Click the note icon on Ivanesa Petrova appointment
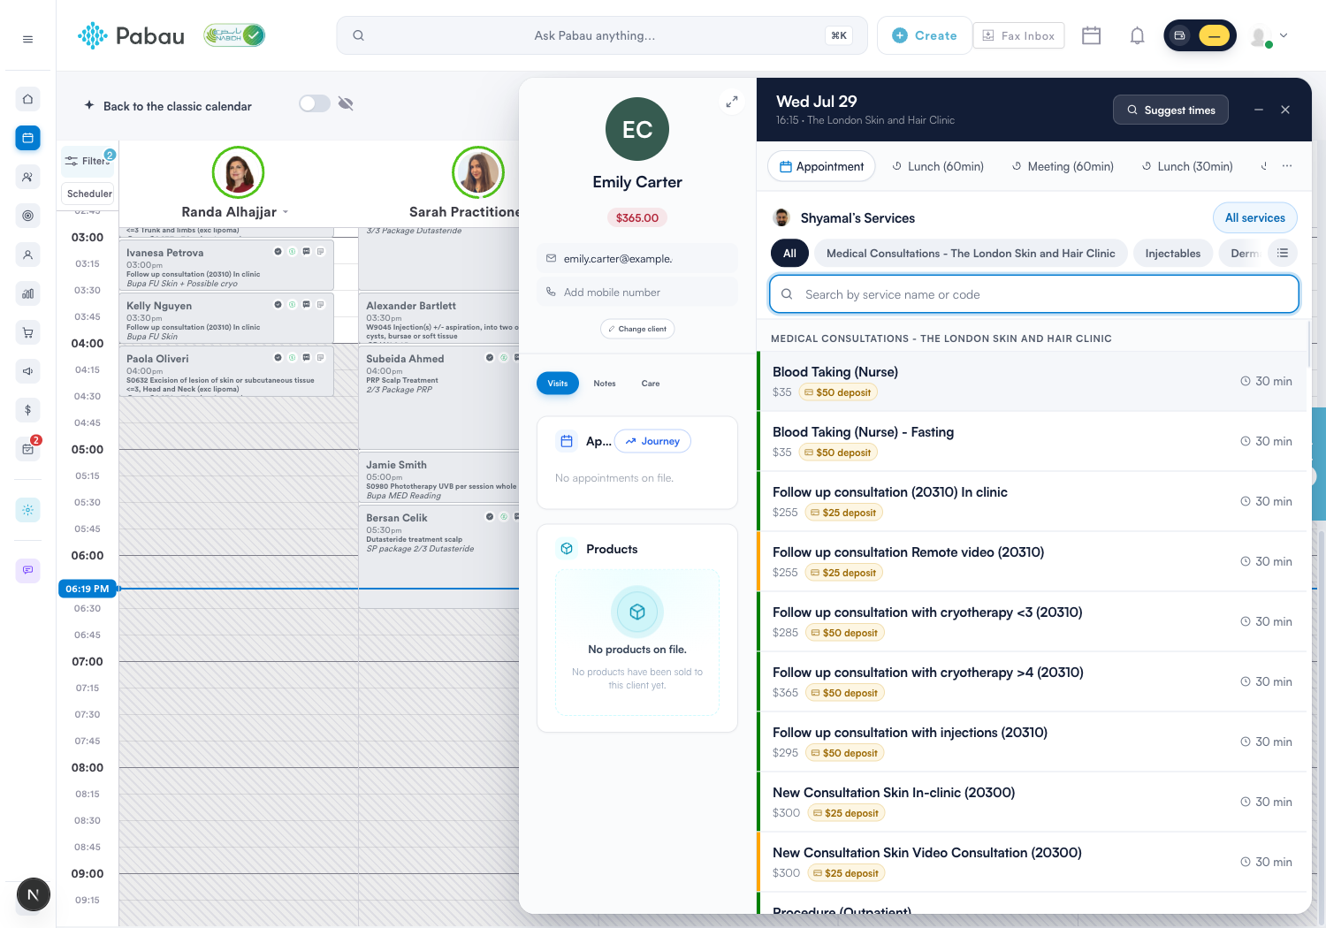 [x=320, y=252]
